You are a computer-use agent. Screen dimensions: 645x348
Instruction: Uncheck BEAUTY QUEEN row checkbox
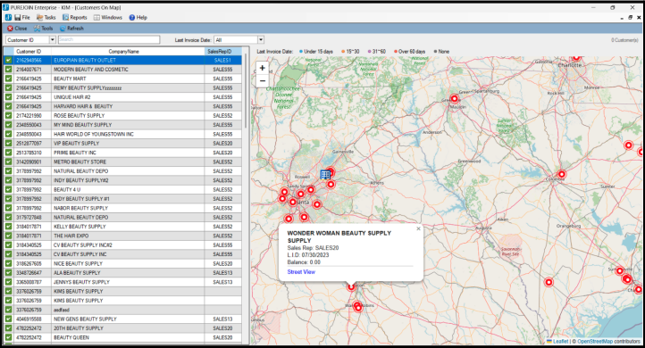click(x=8, y=337)
